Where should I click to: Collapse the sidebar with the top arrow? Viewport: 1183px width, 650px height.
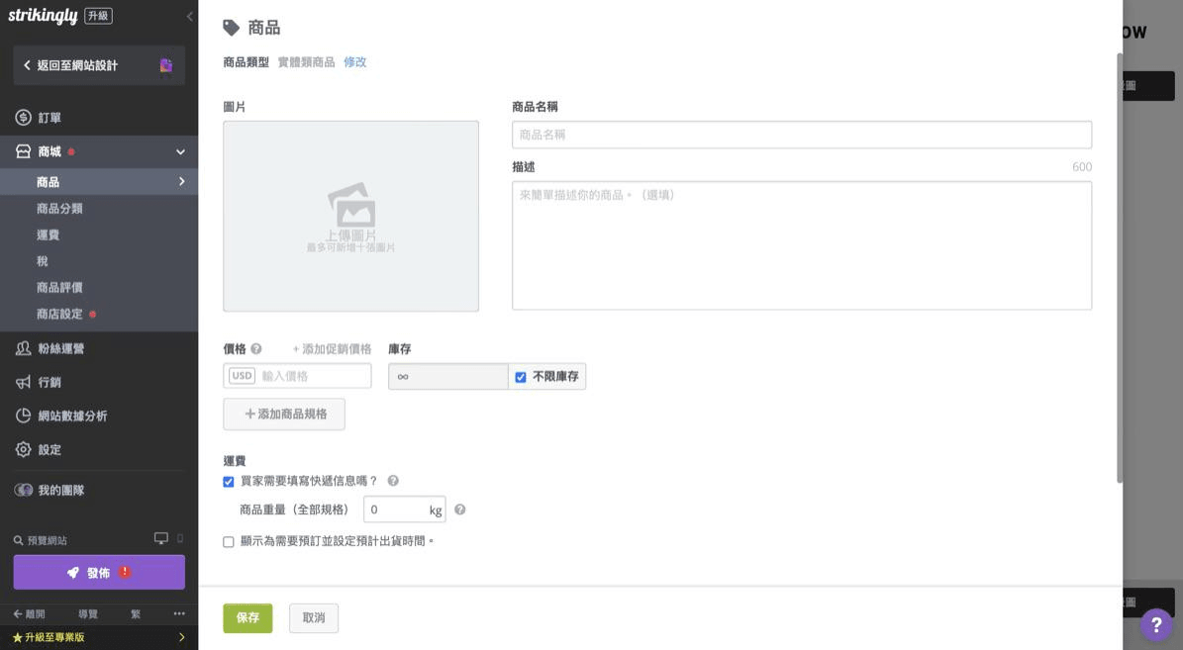(x=190, y=17)
